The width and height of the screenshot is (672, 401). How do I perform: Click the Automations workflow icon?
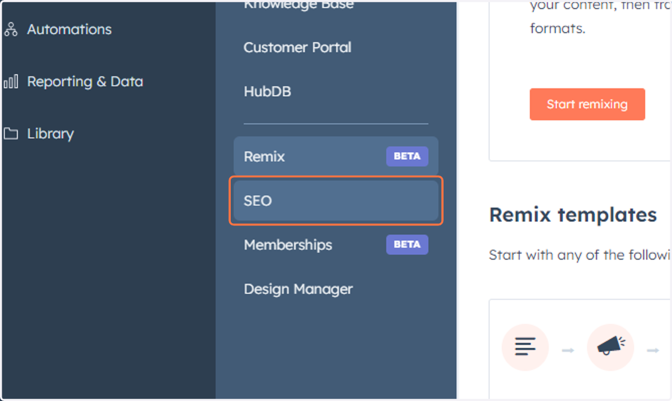(x=11, y=30)
